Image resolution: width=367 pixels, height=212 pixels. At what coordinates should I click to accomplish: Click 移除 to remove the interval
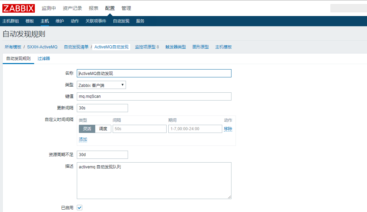click(x=228, y=129)
